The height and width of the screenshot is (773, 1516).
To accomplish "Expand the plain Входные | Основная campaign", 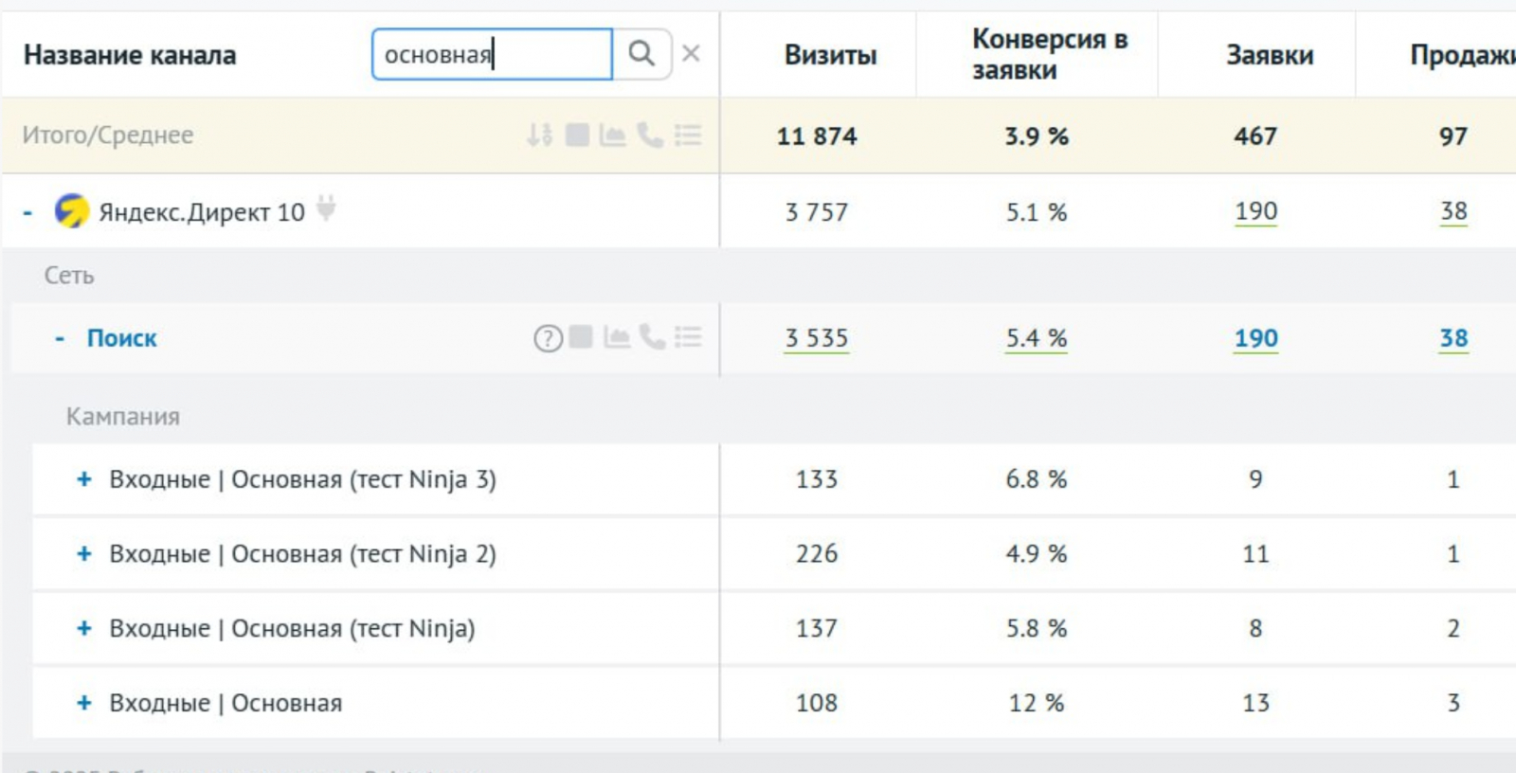I will coord(84,703).
